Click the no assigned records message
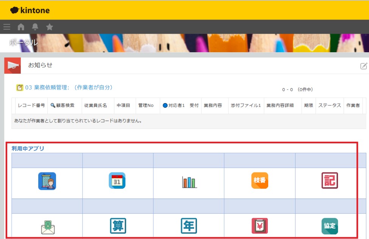The height and width of the screenshot is (239, 369). pyautogui.click(x=78, y=121)
